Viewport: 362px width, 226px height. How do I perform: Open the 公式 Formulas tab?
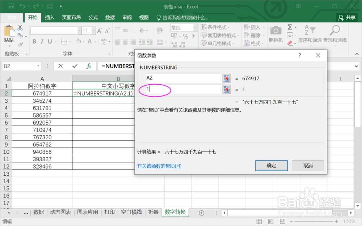click(x=93, y=17)
